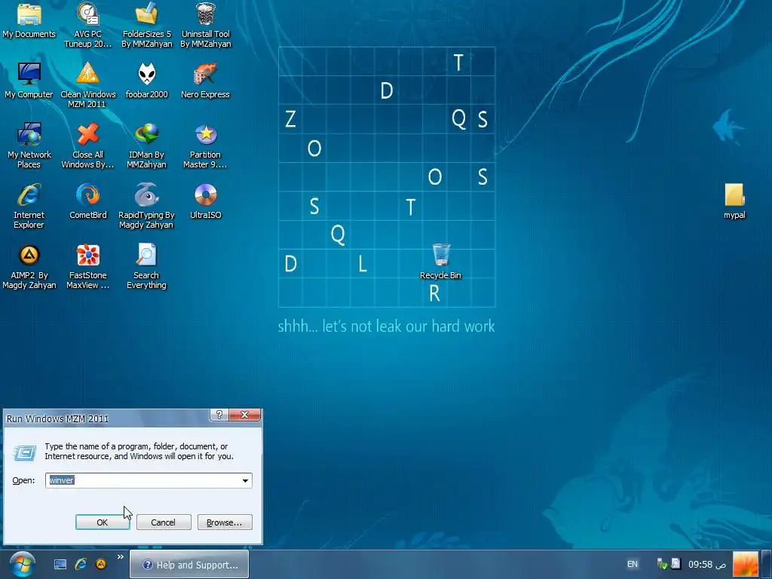The image size is (772, 579).
Task: Select the IDMan By MMZahyan icon
Action: point(147,146)
